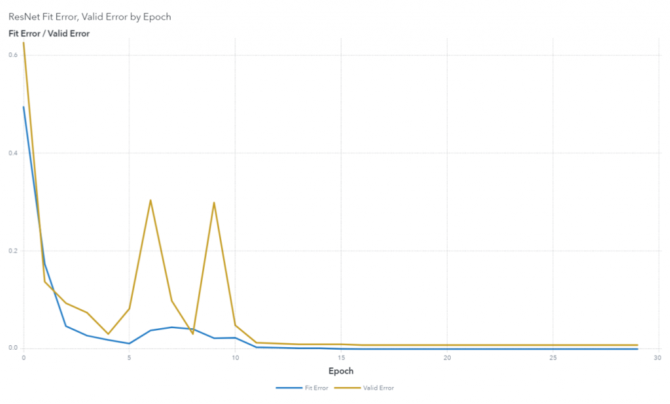The image size is (670, 404).
Task: Click the Valid Error line start at epoch 0
Action: pos(24,43)
